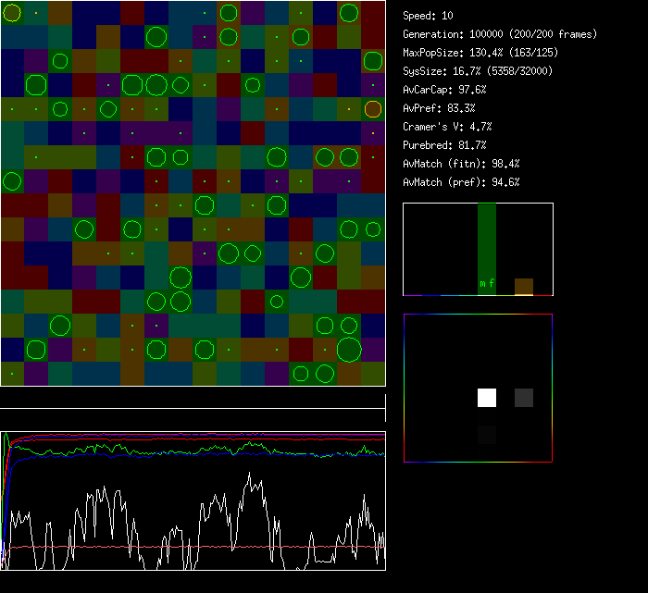Click the 'm f' label in the histogram
The width and height of the screenshot is (648, 593).
point(487,283)
